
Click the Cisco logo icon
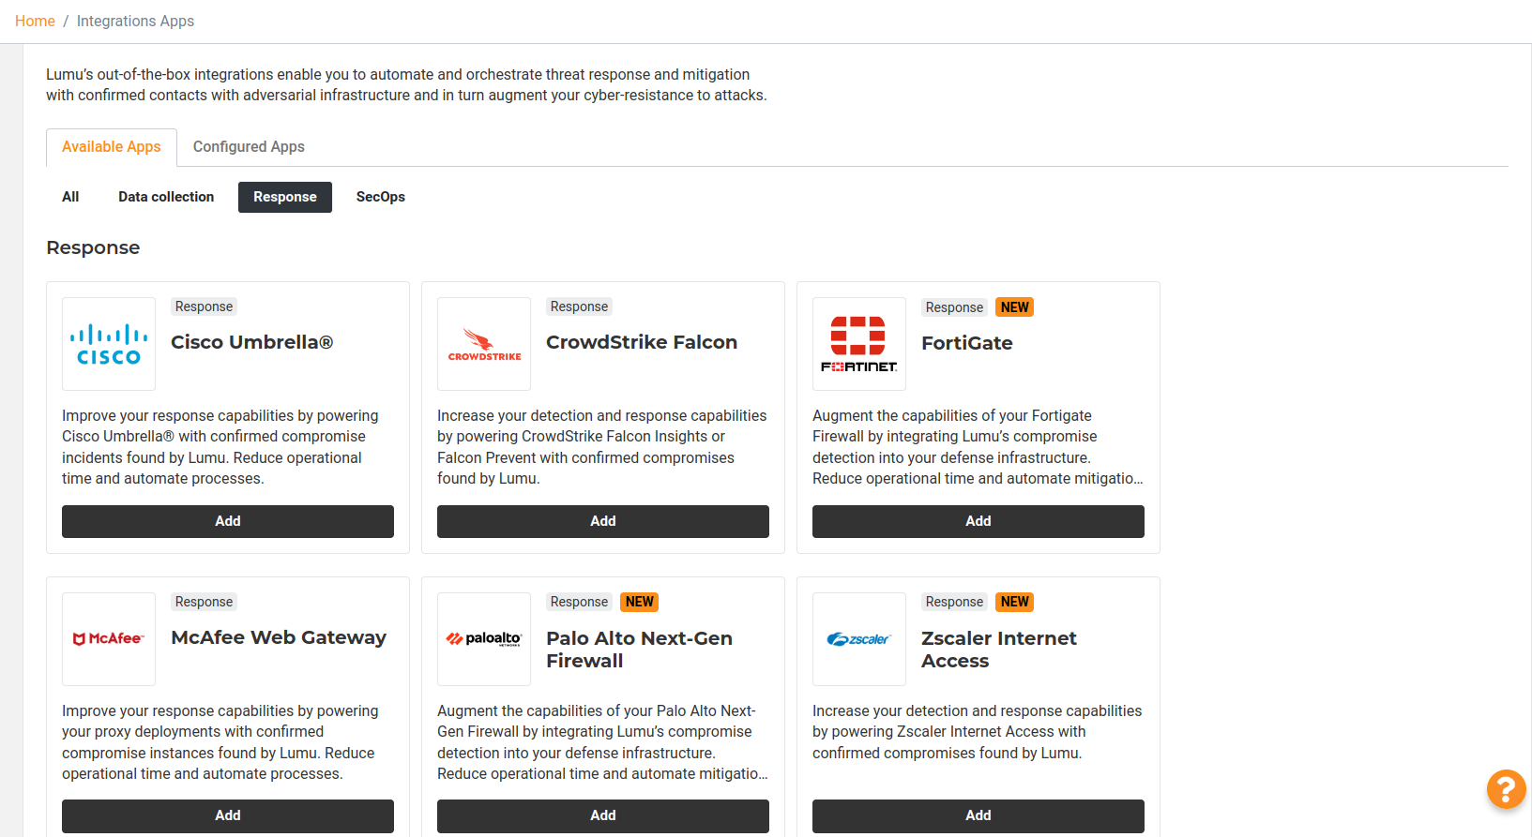pyautogui.click(x=109, y=344)
